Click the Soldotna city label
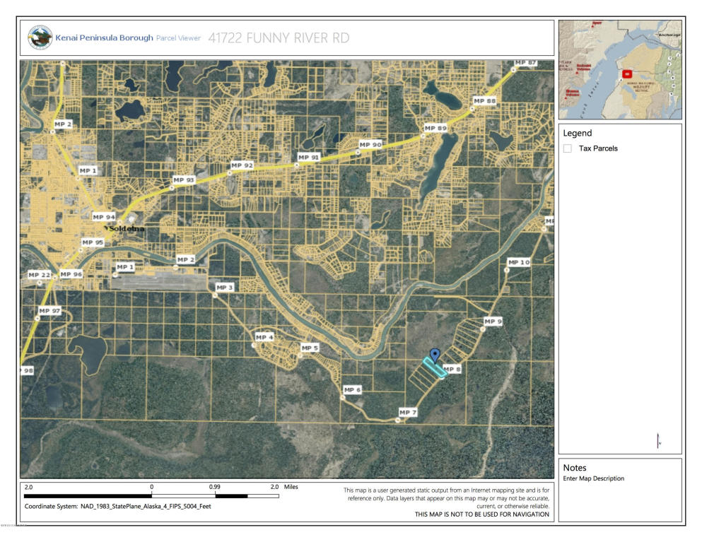This screenshot has width=702, height=542. (x=127, y=229)
